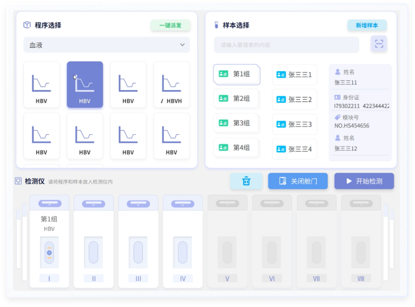The width and height of the screenshot is (415, 307).
Task: Select 第3组 sample group
Action: coord(237,123)
